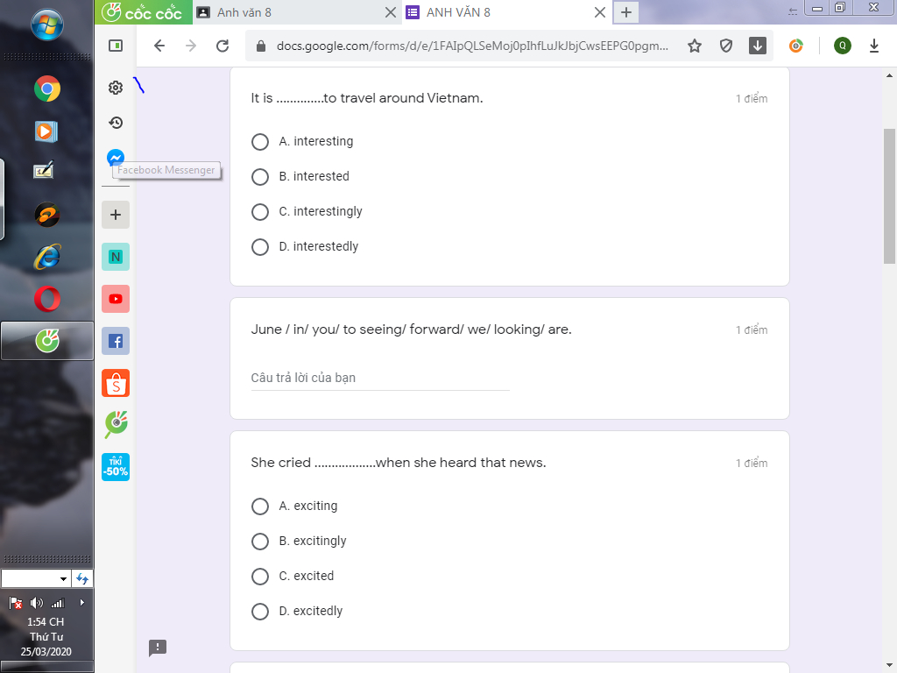Open the Shopee sidebar shortcut

click(116, 383)
